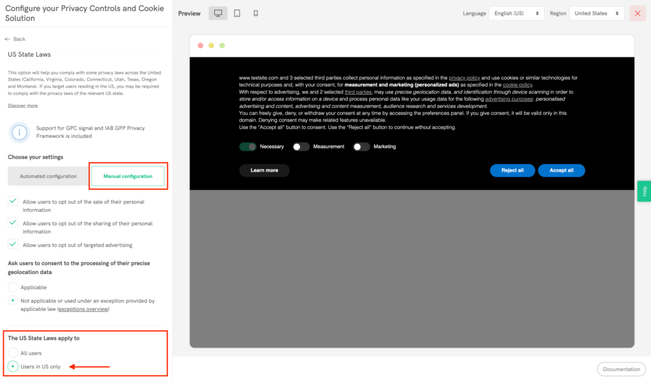Open the green Help side tab

point(643,191)
